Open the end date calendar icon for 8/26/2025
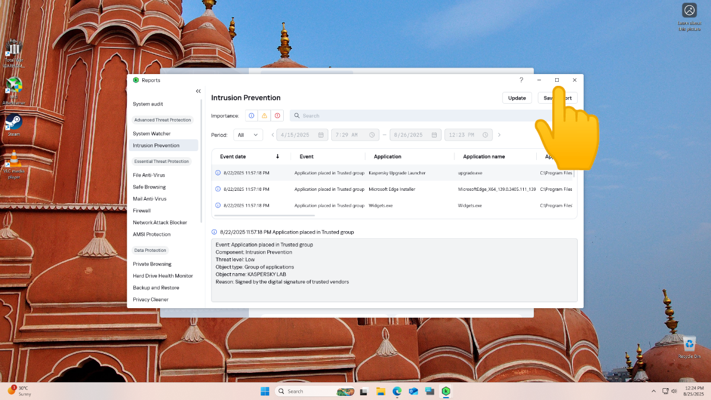This screenshot has height=400, width=711. [x=434, y=135]
